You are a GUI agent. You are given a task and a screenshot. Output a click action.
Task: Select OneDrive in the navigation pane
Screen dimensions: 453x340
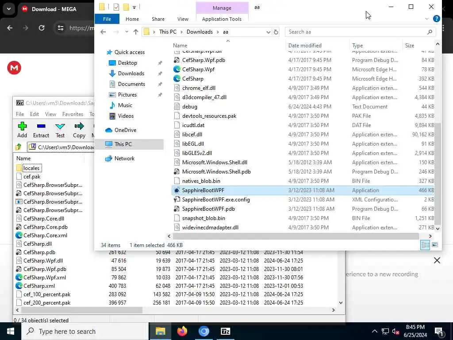[125, 130]
